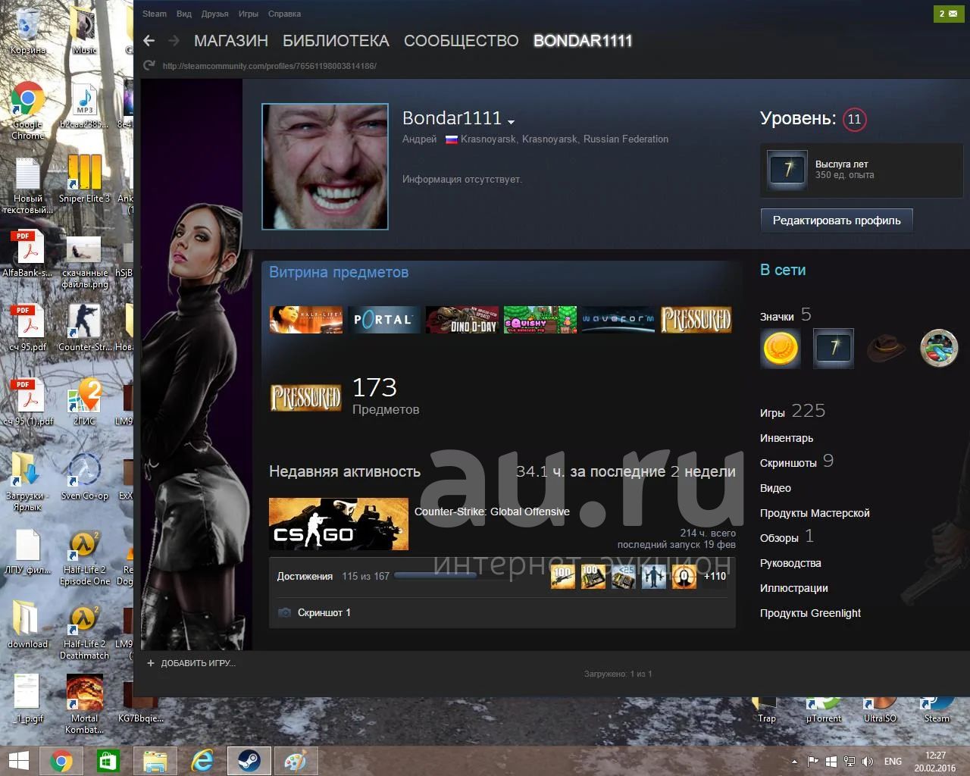Open the Видео link

775,488
